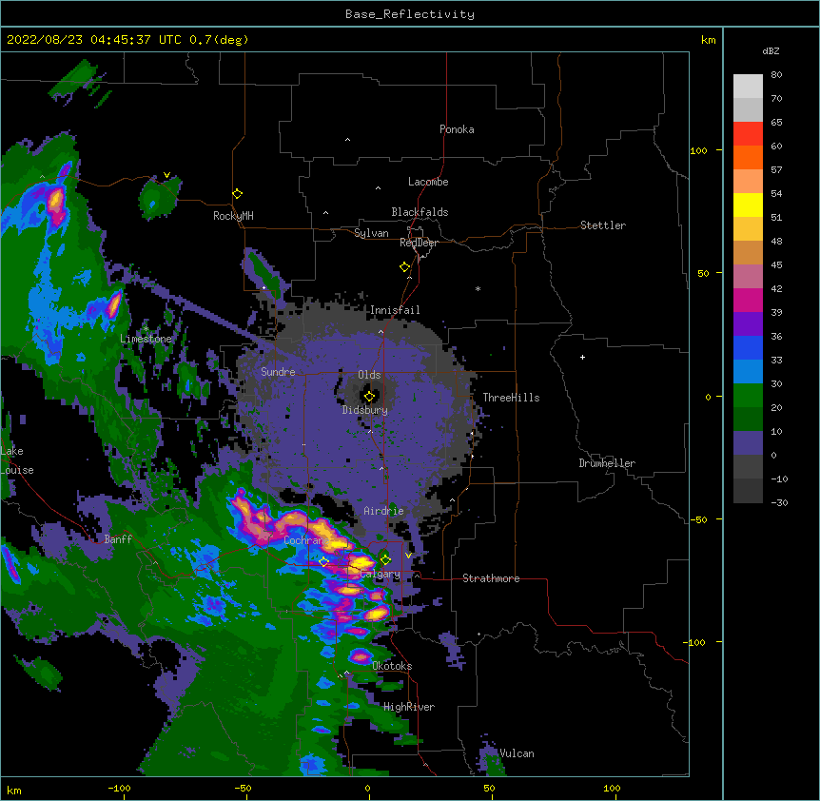Image resolution: width=820 pixels, height=801 pixels.
Task: Click the red 65–60 dBZ legend swatch
Action: (748, 134)
